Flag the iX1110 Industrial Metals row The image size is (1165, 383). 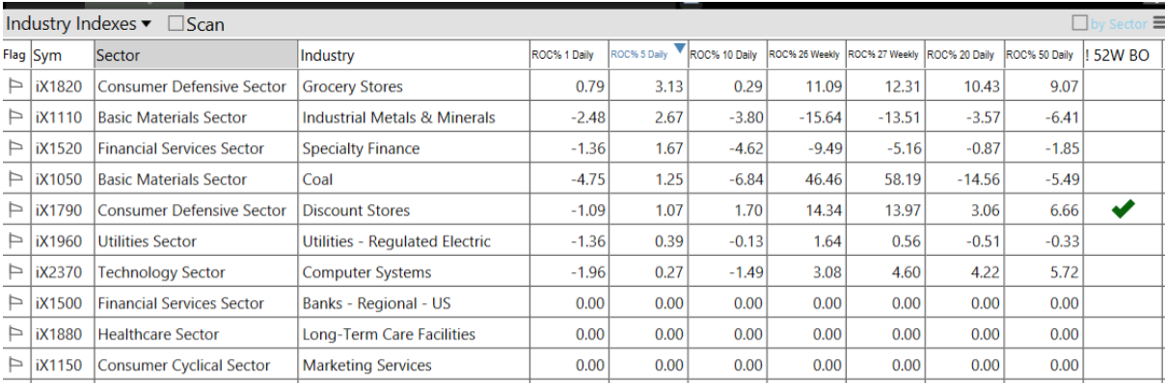14,117
